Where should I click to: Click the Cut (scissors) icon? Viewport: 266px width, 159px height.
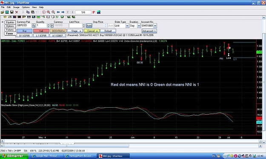point(23,12)
